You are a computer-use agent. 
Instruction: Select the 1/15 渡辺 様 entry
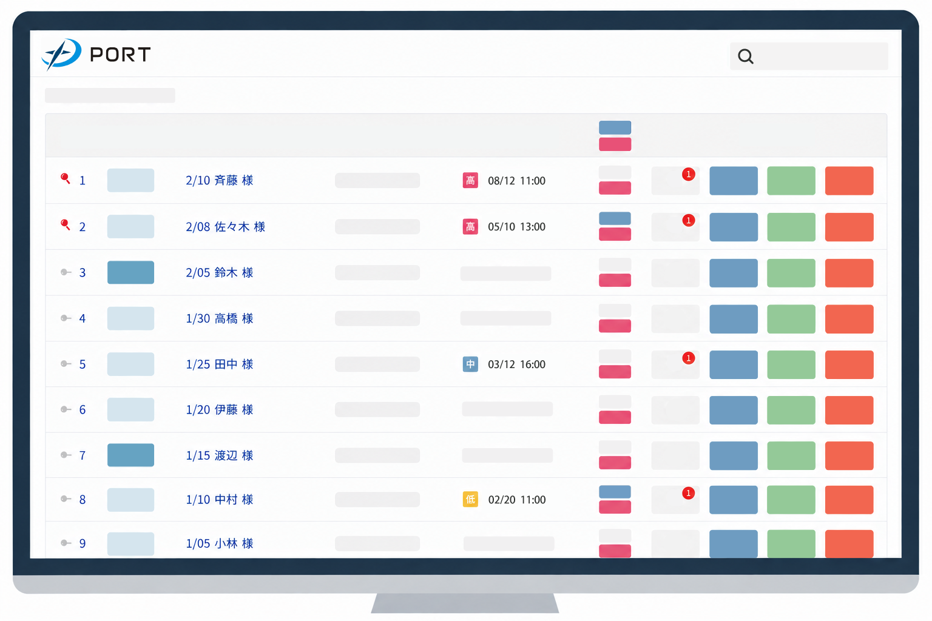[220, 455]
